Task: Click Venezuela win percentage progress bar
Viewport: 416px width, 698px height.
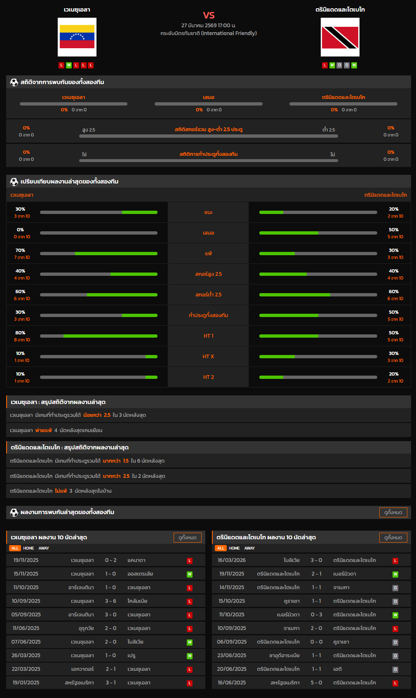Action: [x=99, y=212]
